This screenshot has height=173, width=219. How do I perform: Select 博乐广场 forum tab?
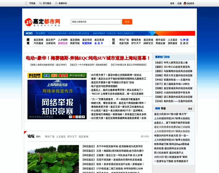pos(50,137)
